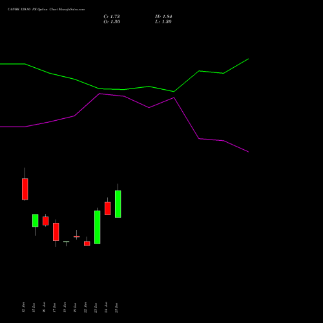Image resolution: width=323 pixels, height=323 pixels.
Task: Click the CANBK PE Option chart title
Action: [x=46, y=10]
